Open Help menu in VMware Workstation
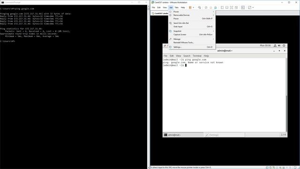 click(x=183, y=8)
